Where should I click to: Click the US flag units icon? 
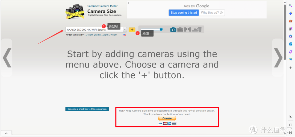pos(125,35)
